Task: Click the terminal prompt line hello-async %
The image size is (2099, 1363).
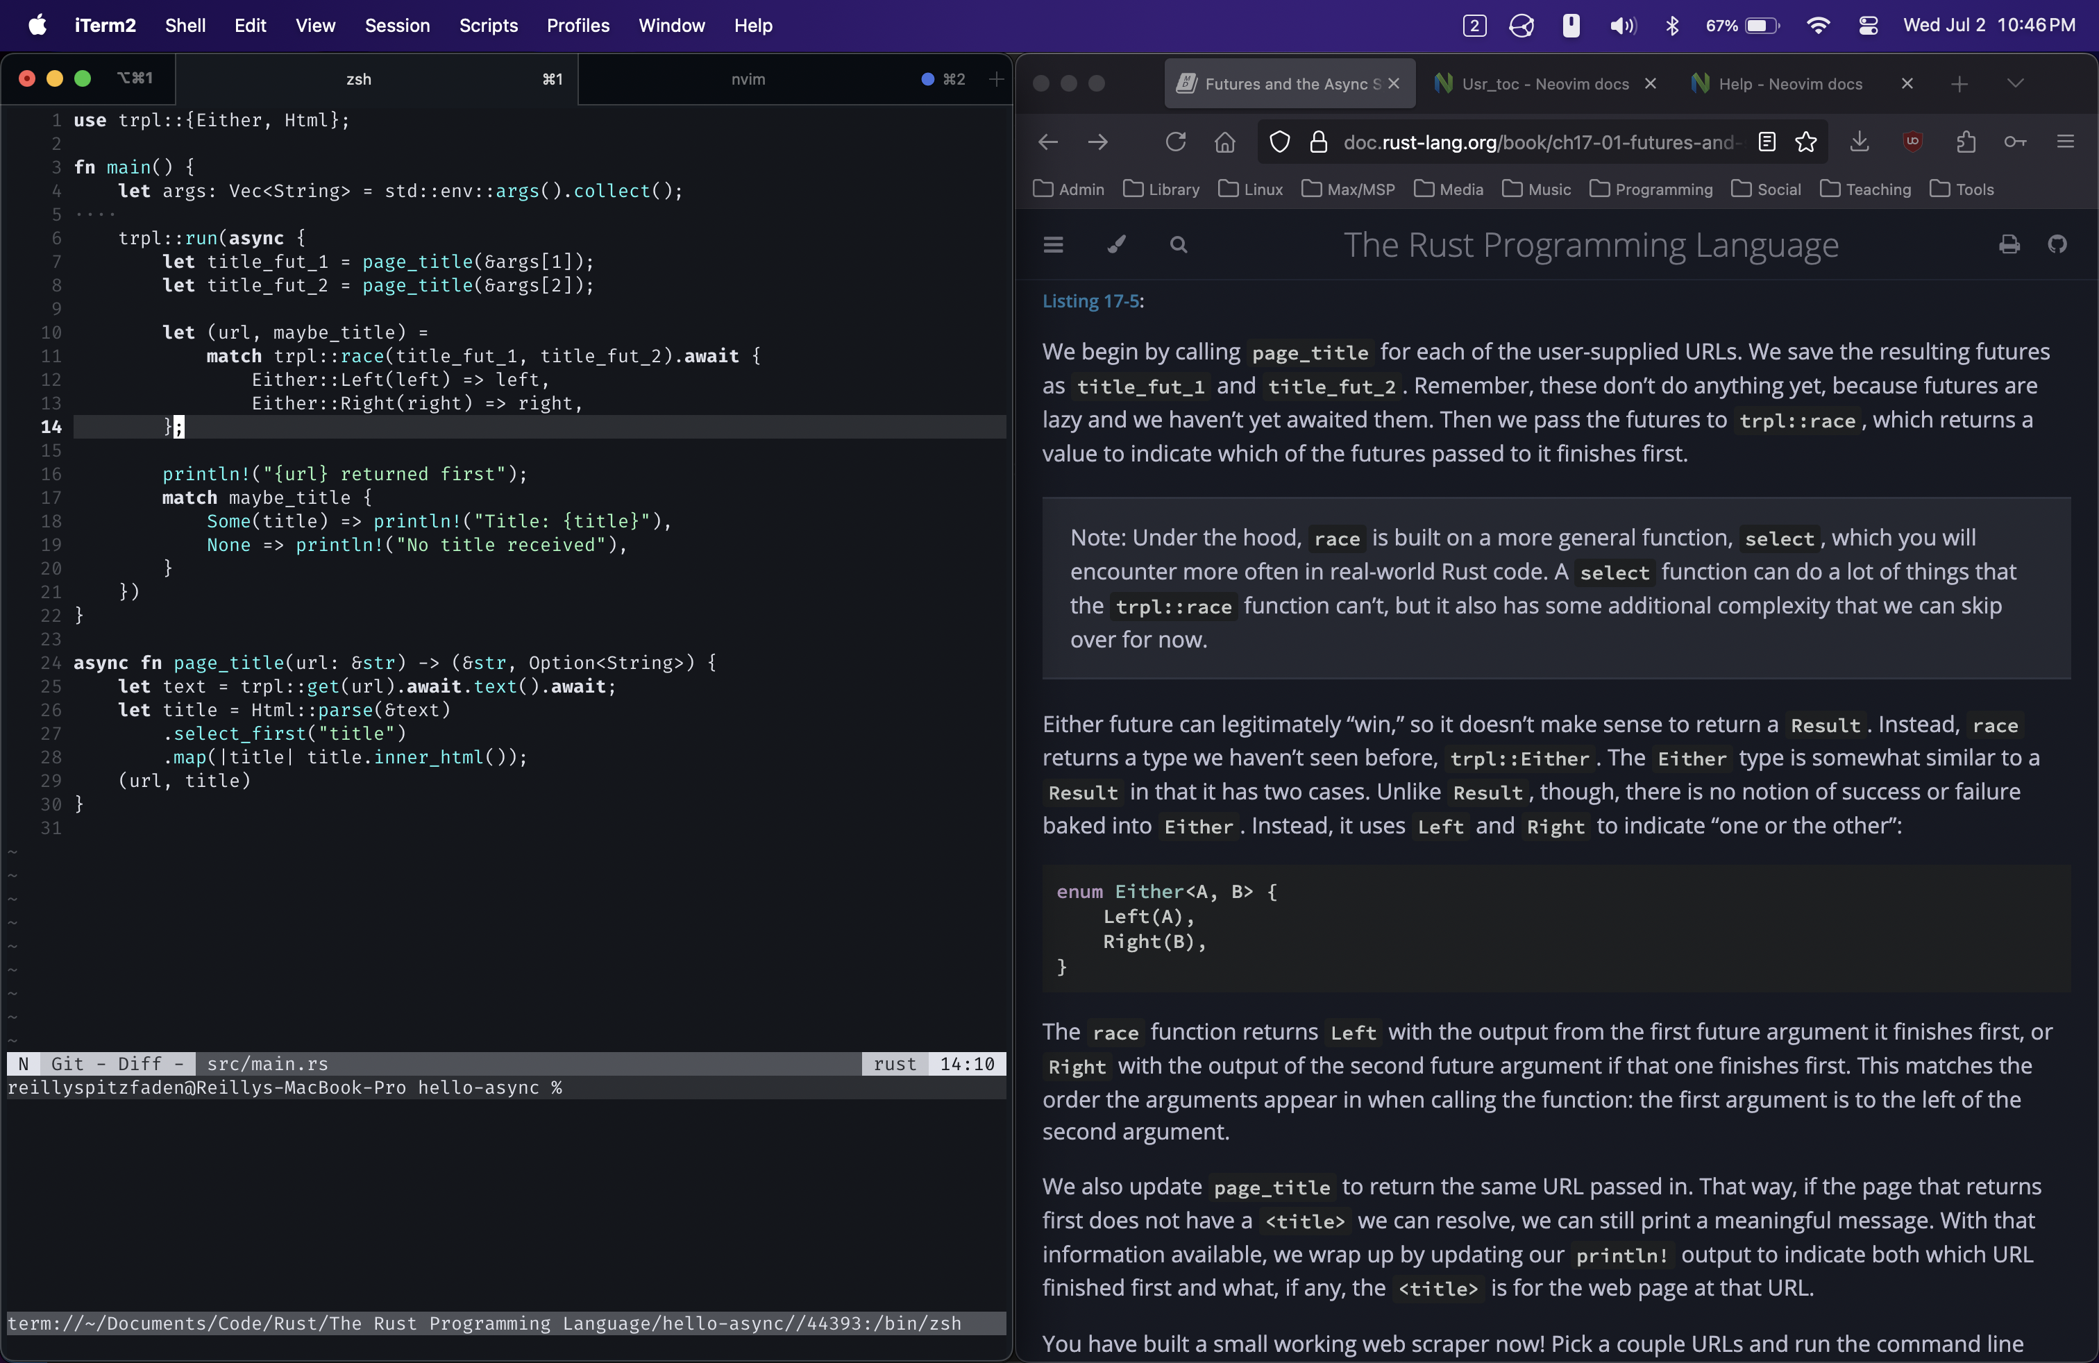Action: pos(285,1088)
